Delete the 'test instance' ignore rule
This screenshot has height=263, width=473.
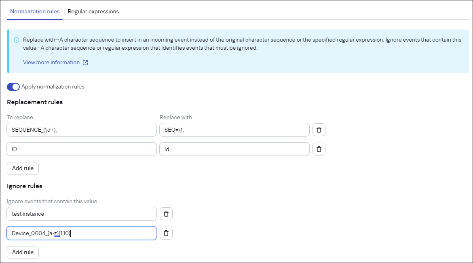[166, 213]
